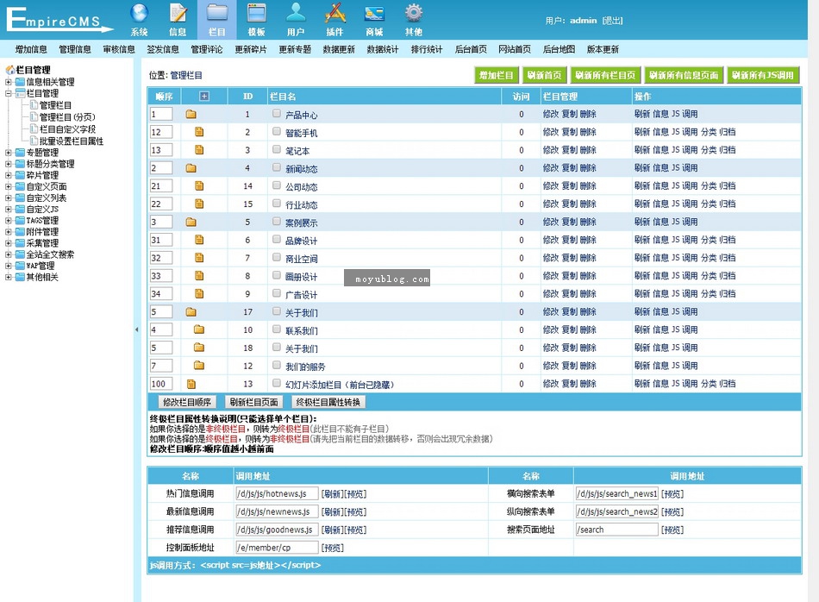Click folder icon of 联系我们 row
Viewport: 819px width, 602px height.
tap(199, 329)
